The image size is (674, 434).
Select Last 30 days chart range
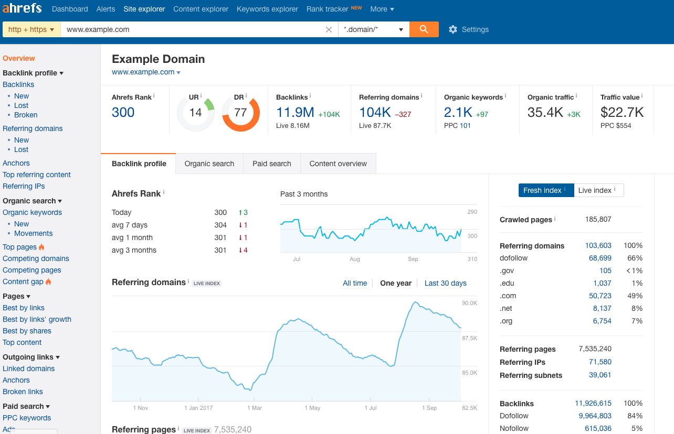point(446,283)
